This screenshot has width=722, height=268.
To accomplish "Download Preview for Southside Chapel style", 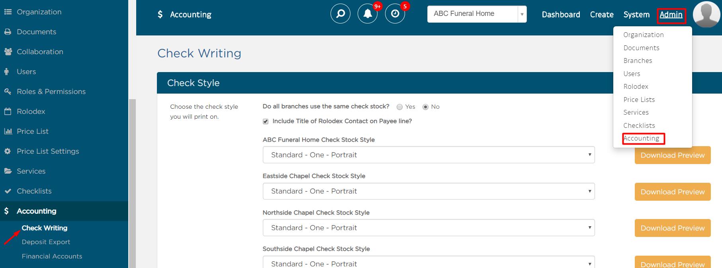I will click(673, 262).
